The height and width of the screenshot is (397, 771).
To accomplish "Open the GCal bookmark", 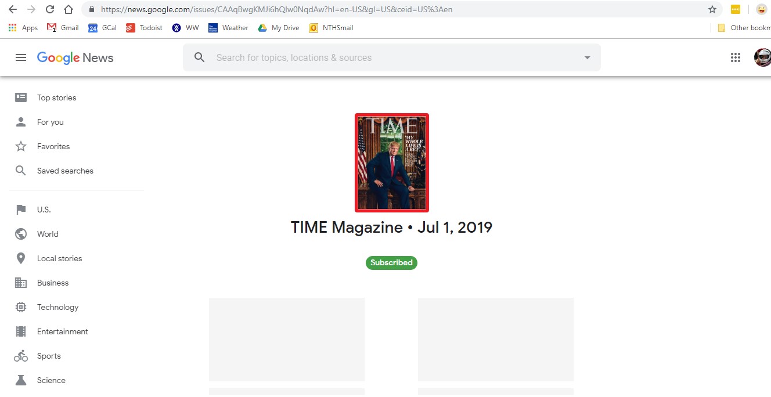I will tap(102, 28).
